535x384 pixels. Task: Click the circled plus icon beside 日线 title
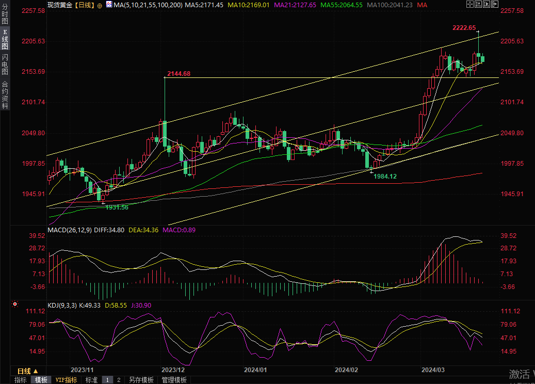(100, 5)
